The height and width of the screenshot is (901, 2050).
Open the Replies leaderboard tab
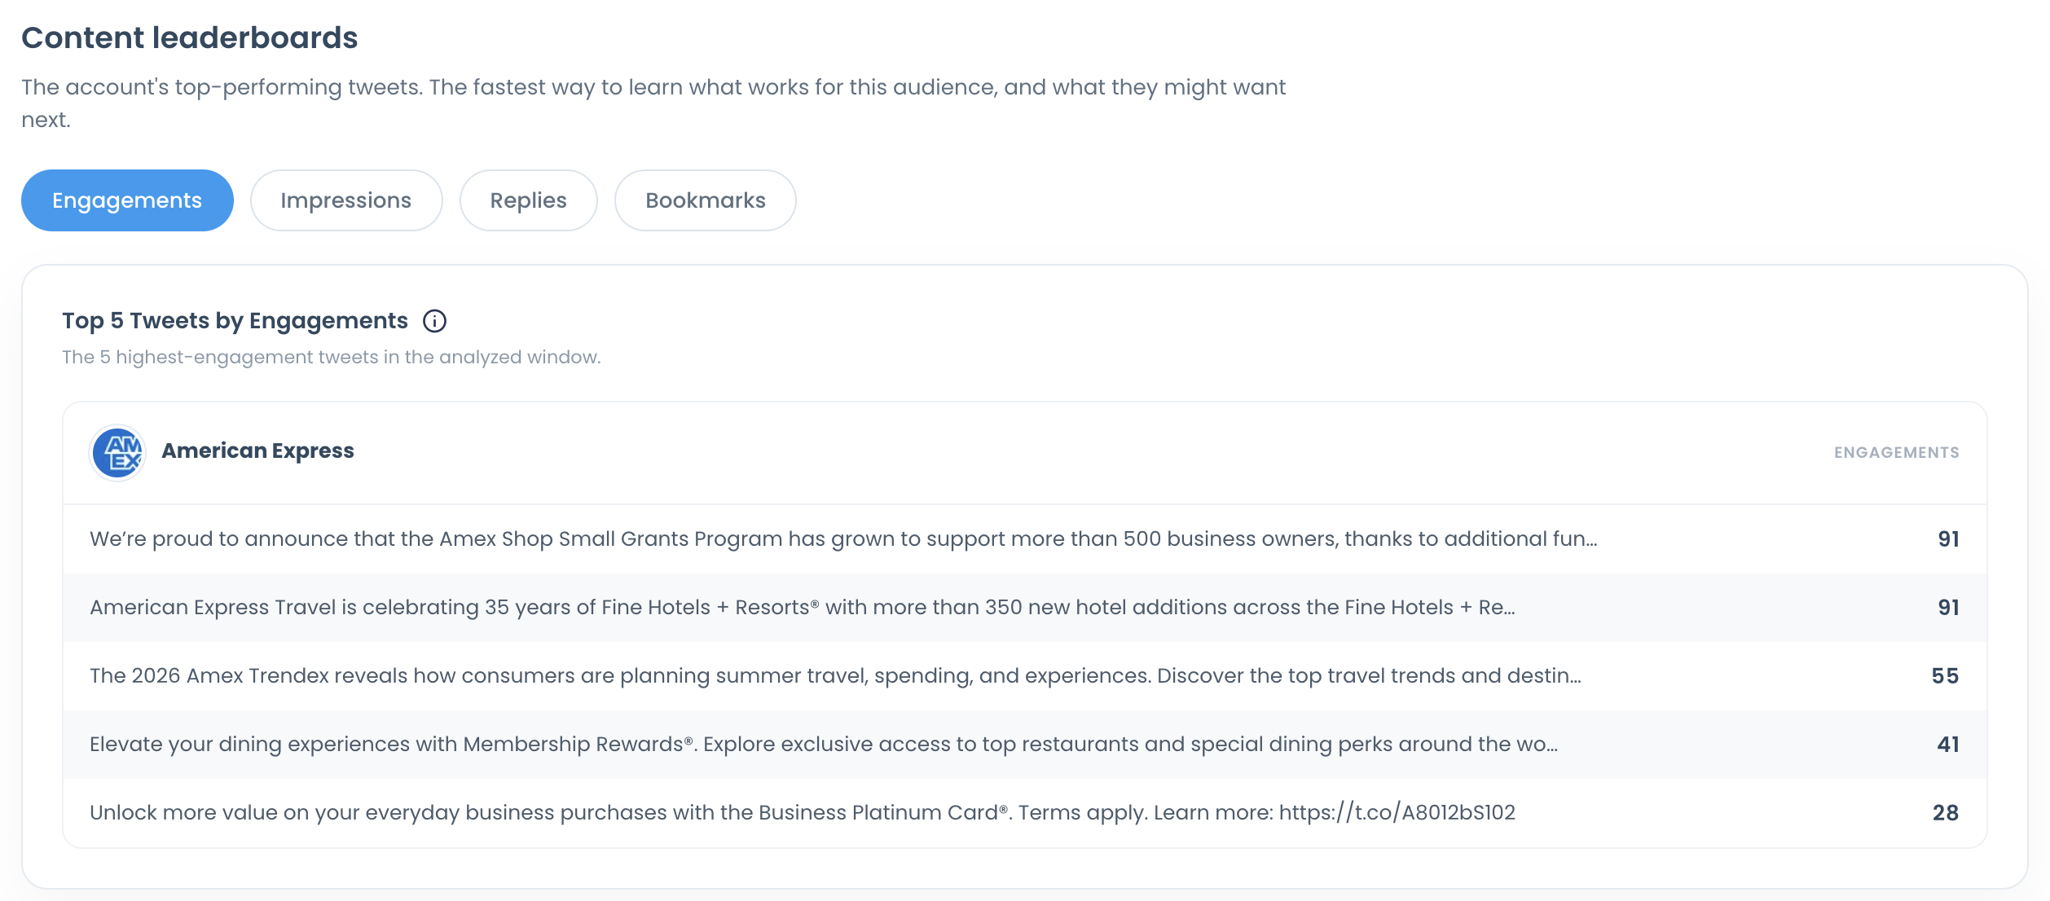tap(529, 200)
